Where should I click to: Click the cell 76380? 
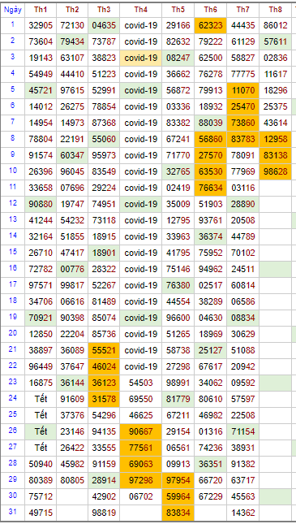pos(178,284)
